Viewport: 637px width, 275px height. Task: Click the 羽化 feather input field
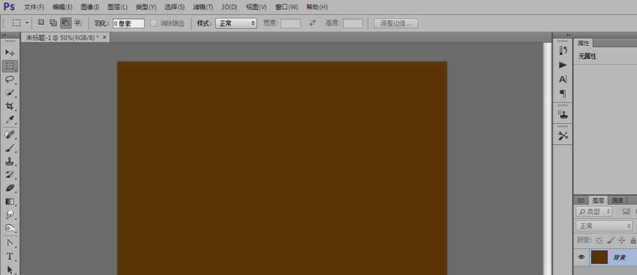(128, 23)
